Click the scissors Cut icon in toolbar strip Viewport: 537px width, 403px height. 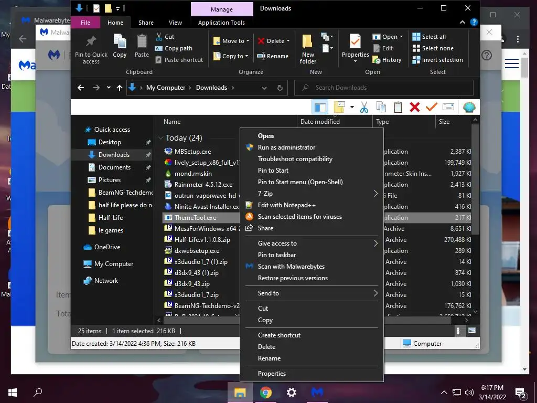364,107
